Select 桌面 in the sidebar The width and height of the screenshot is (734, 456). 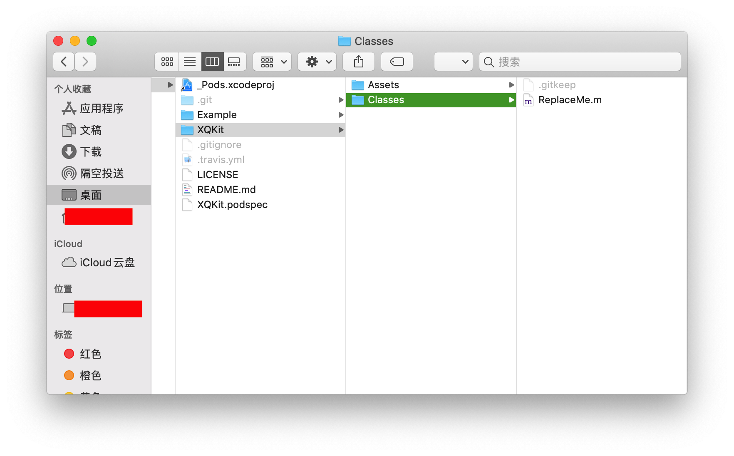click(99, 195)
